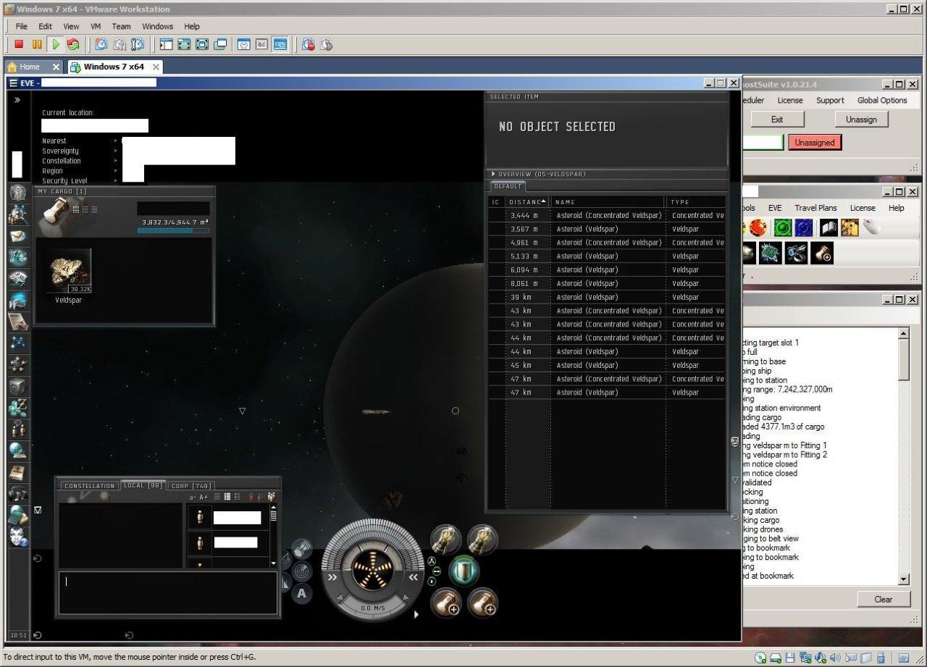Select the Constellation chat tab
Image resolution: width=927 pixels, height=667 pixels.
[90, 486]
